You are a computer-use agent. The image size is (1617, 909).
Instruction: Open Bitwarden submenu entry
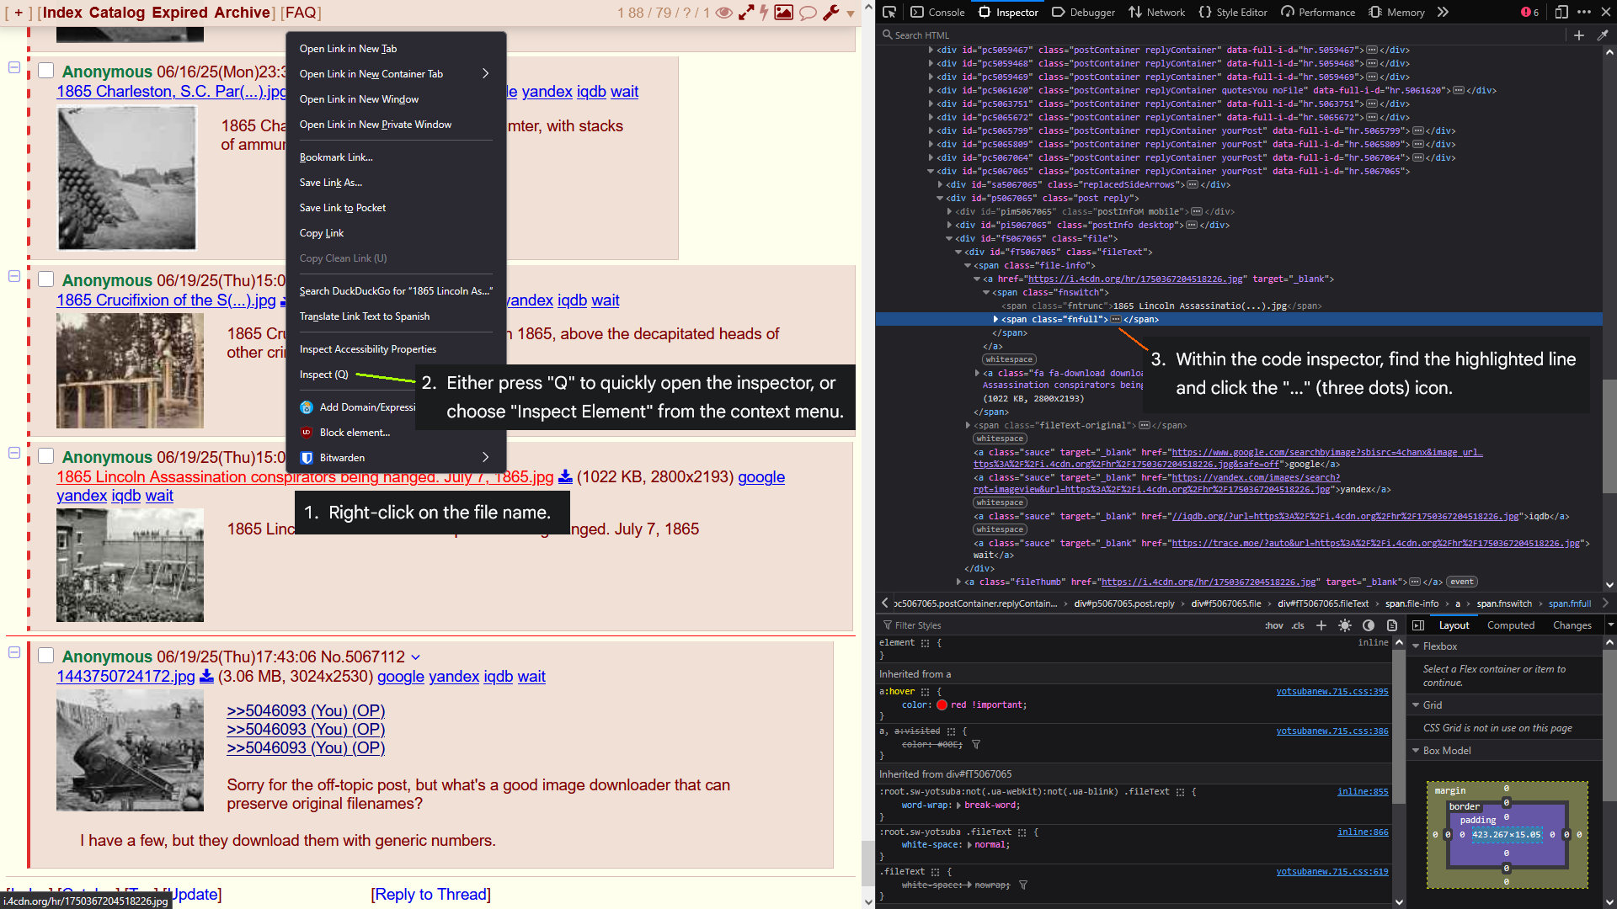397,458
